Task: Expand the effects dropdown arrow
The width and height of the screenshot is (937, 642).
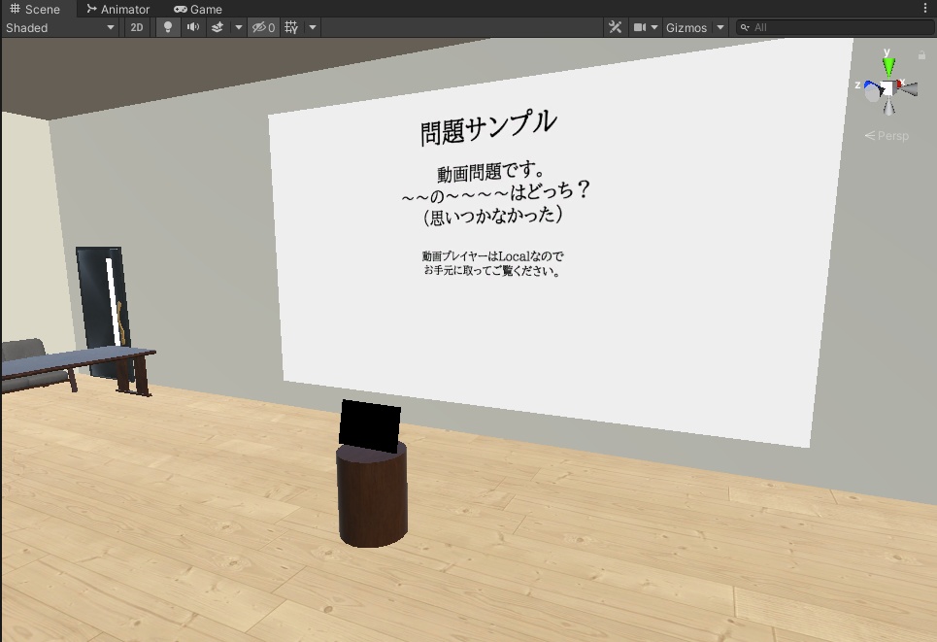Action: point(236,27)
